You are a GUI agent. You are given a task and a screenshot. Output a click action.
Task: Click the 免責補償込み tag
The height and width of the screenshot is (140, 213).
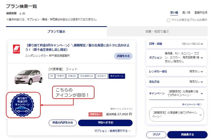(x=86, y=76)
